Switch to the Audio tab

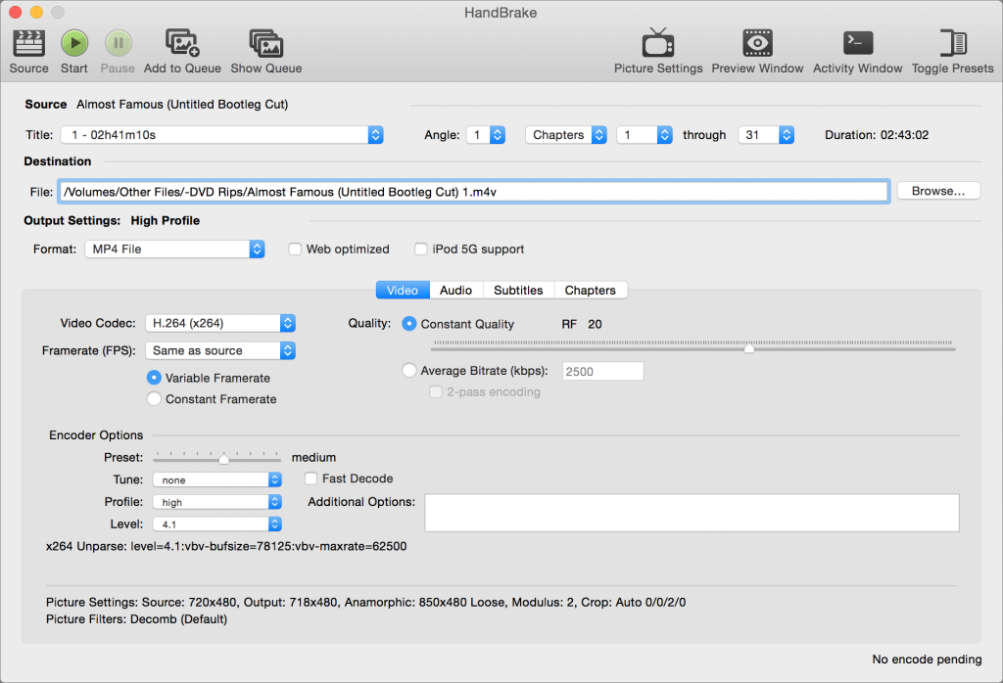coord(455,291)
